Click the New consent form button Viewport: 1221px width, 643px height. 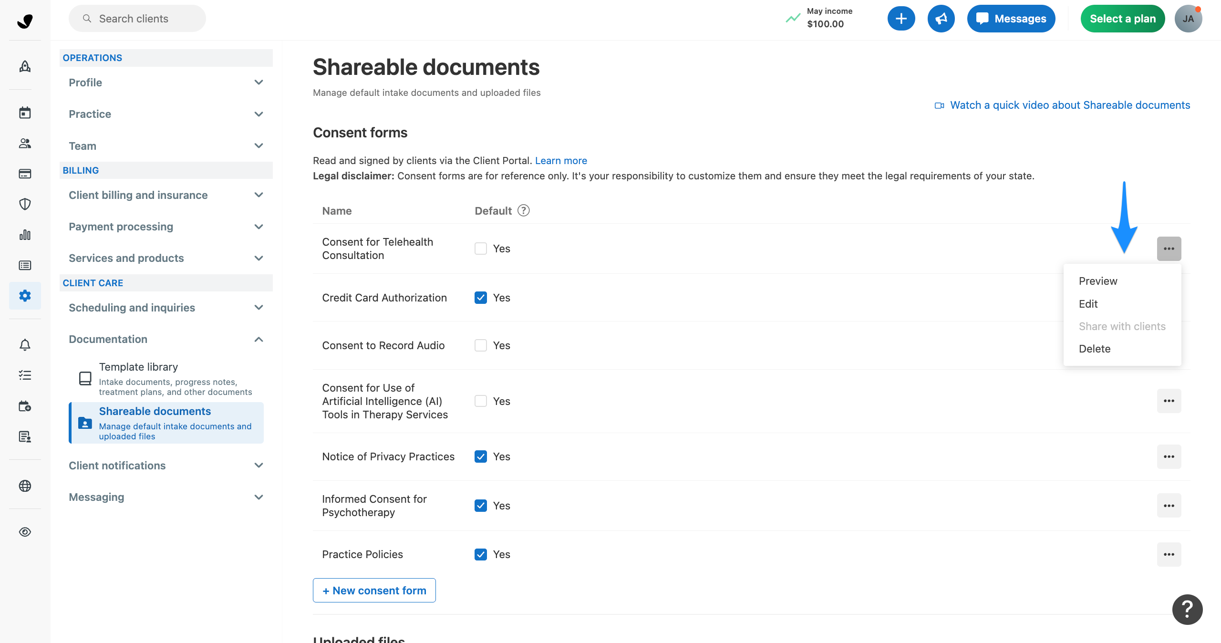(x=374, y=591)
